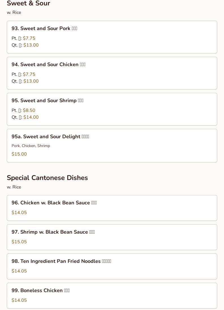Viewport: 224px width, 310px height.
Task: Select Sweet and Sour Pork quart price $13.00
Action: click(x=31, y=45)
